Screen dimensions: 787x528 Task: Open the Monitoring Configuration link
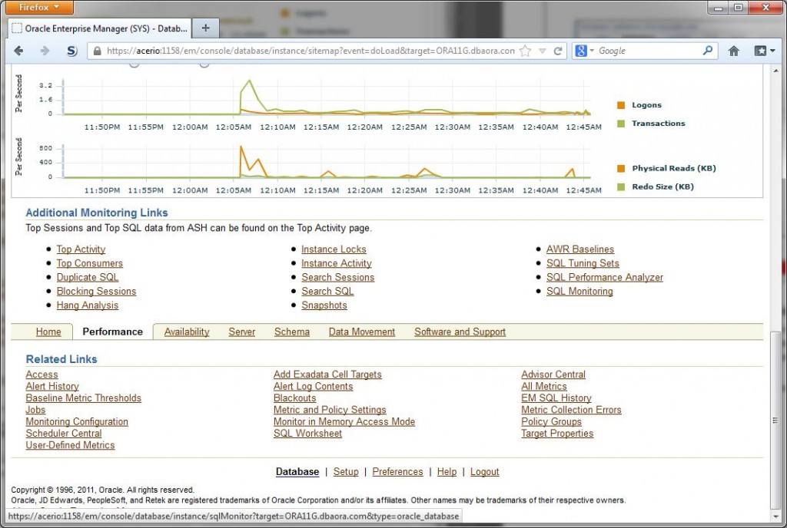tap(77, 421)
